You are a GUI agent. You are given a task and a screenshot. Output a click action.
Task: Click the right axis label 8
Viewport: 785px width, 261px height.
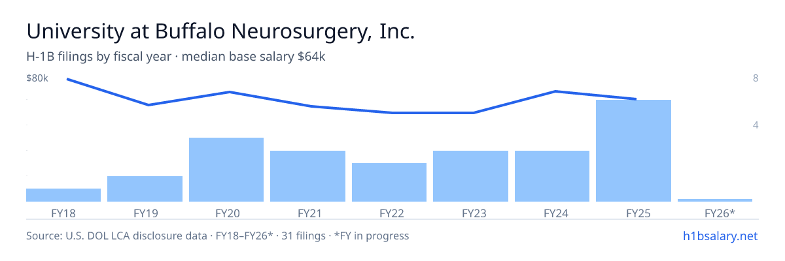tap(756, 78)
